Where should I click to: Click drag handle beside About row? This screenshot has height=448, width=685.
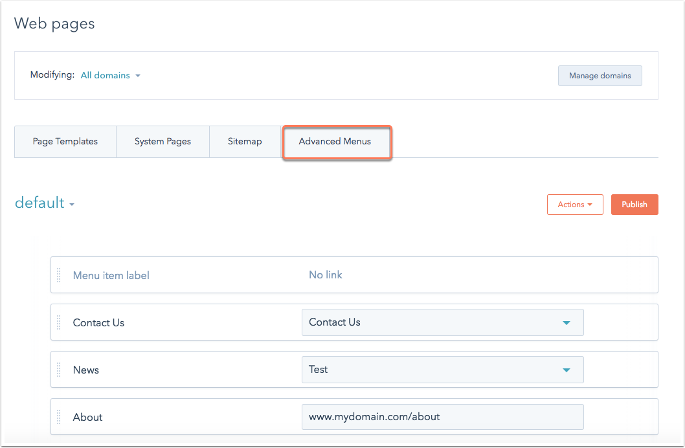59,416
